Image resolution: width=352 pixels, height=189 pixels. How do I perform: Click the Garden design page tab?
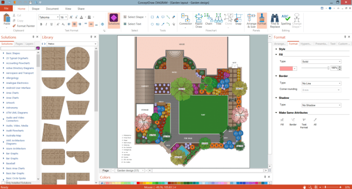(x=129, y=170)
